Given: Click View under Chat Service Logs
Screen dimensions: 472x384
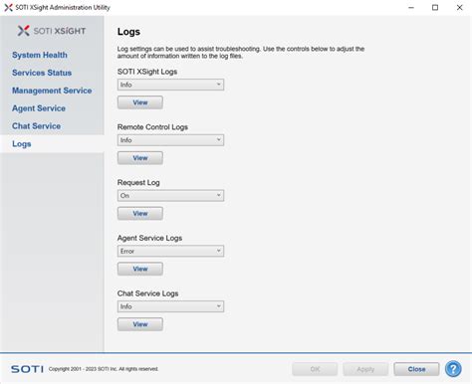Looking at the screenshot, I should pyautogui.click(x=140, y=324).
